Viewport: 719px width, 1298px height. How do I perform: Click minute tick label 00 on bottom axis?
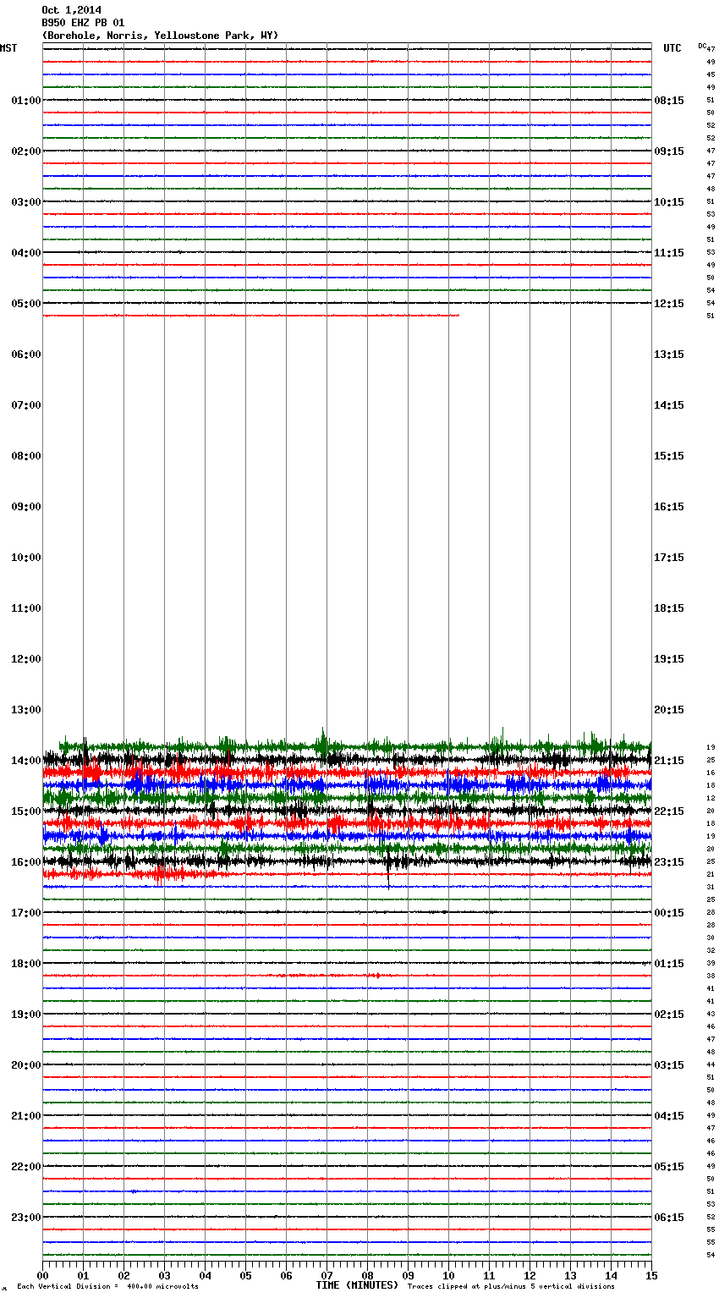click(42, 1275)
